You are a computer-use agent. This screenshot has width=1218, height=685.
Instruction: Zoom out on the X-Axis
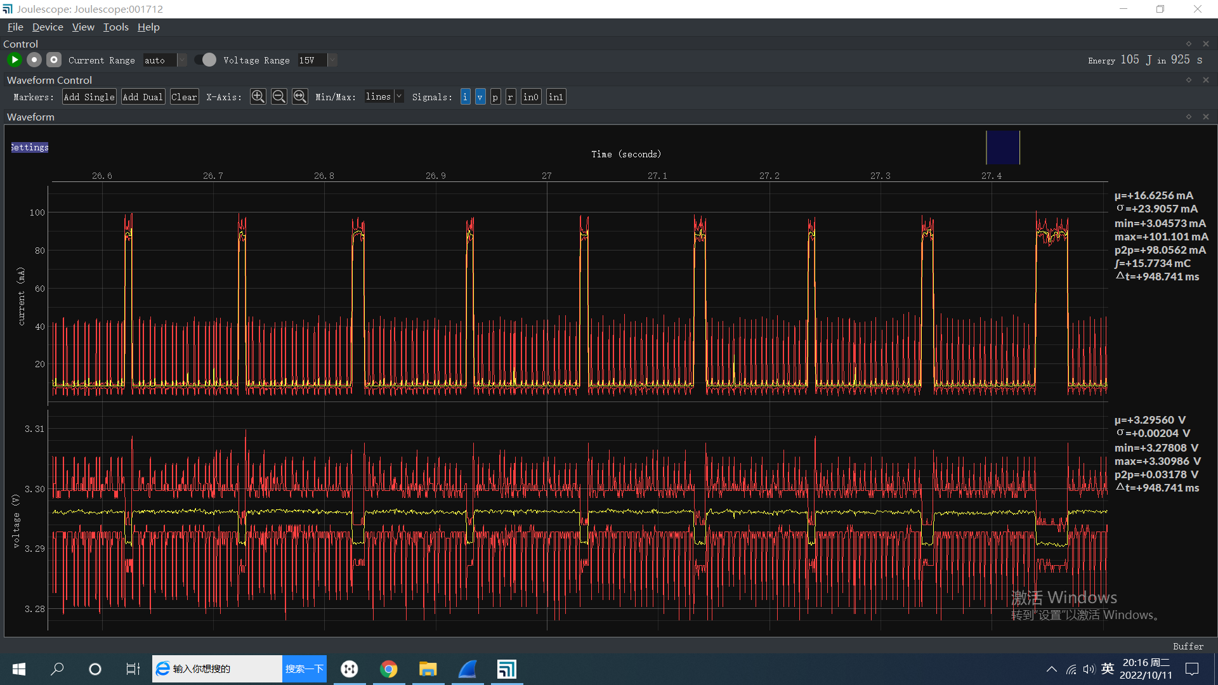click(x=279, y=96)
